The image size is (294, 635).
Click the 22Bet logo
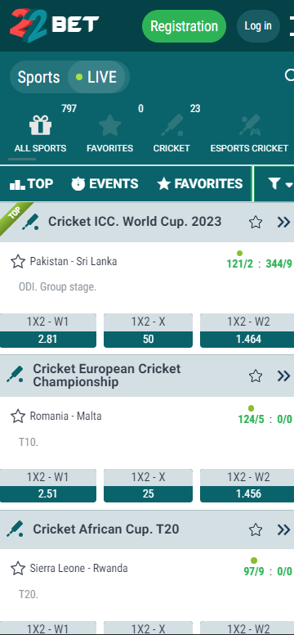point(54,25)
